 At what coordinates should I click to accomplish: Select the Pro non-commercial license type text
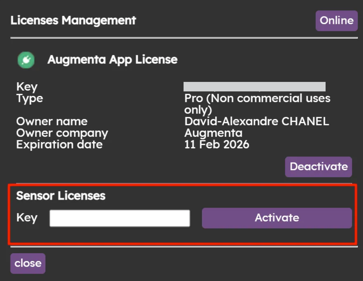coord(257,104)
